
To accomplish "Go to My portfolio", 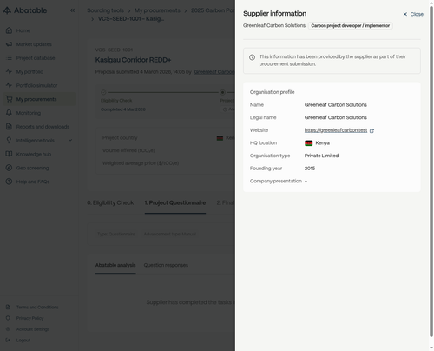I will point(30,72).
